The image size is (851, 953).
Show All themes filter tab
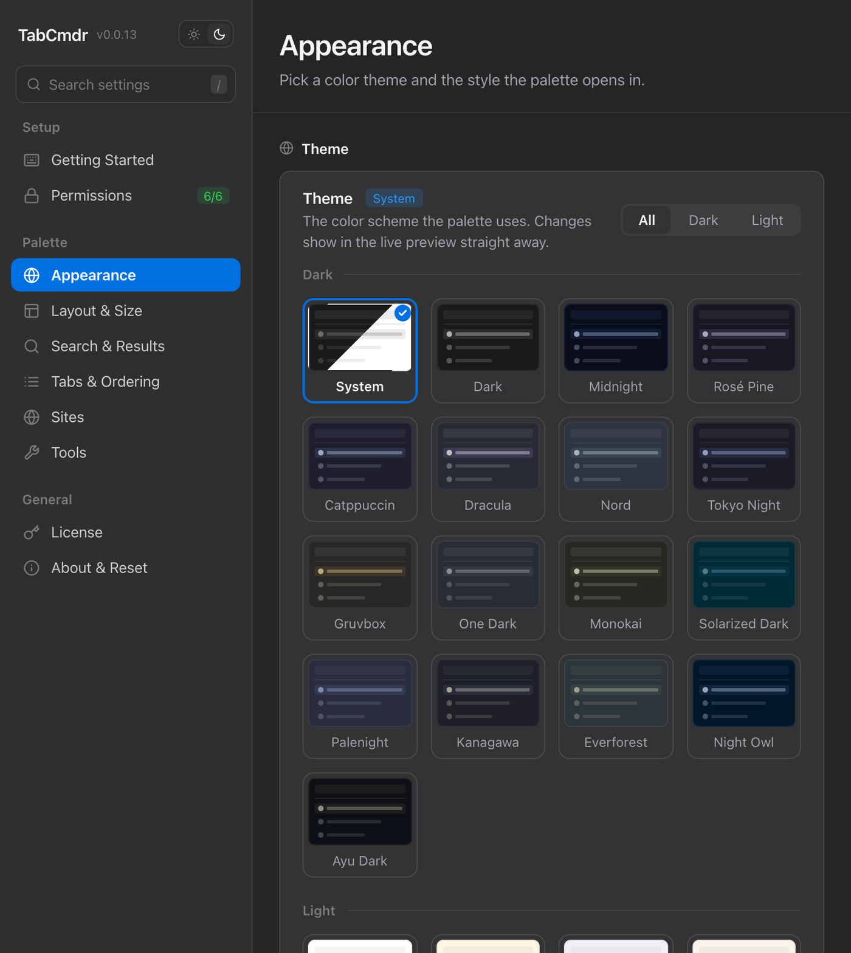pyautogui.click(x=647, y=220)
